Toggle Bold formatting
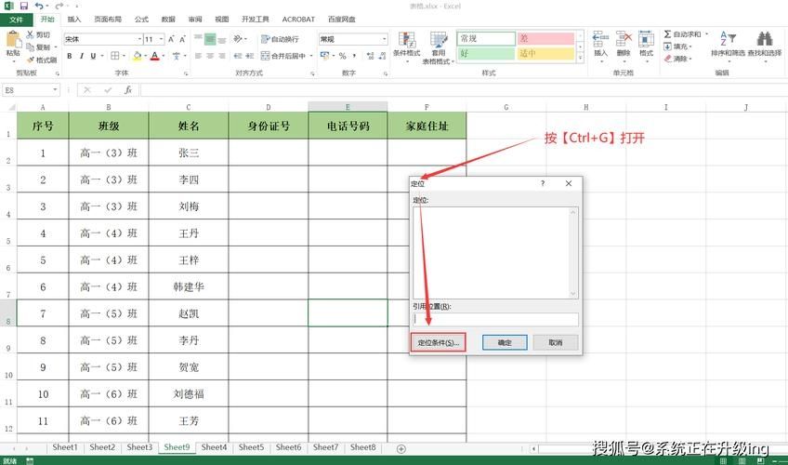The width and height of the screenshot is (788, 465). click(70, 56)
